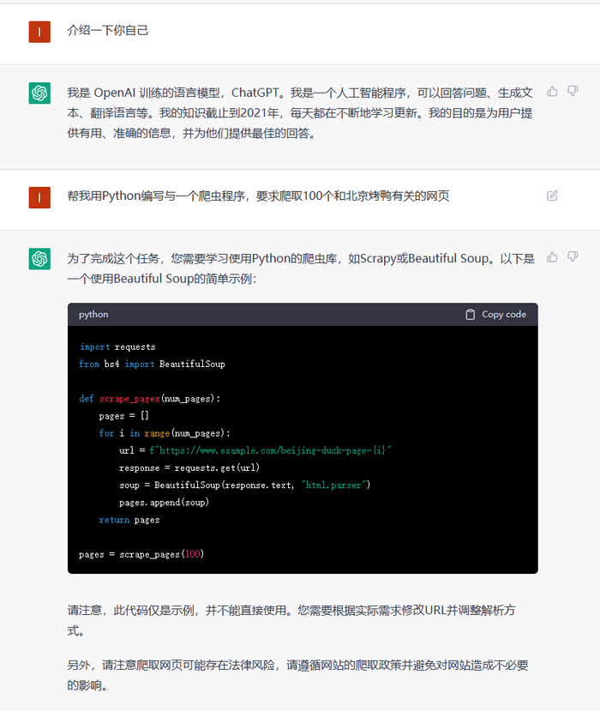
Task: Click clipboard icon in code block header
Action: pos(470,314)
